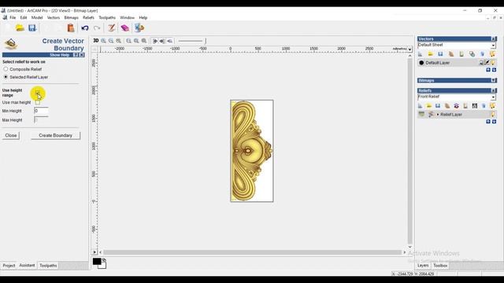504x283 pixels.
Task: Toggle the Use height range checkbox
Action: tap(38, 94)
